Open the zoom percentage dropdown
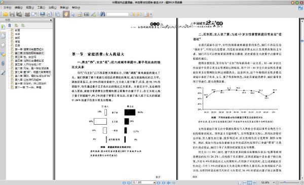304x185 pixels. pos(274,182)
